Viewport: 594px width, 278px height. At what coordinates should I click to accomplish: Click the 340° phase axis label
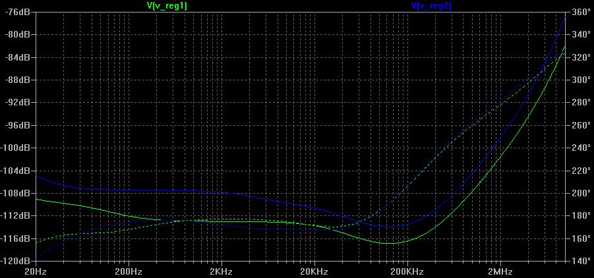(581, 34)
